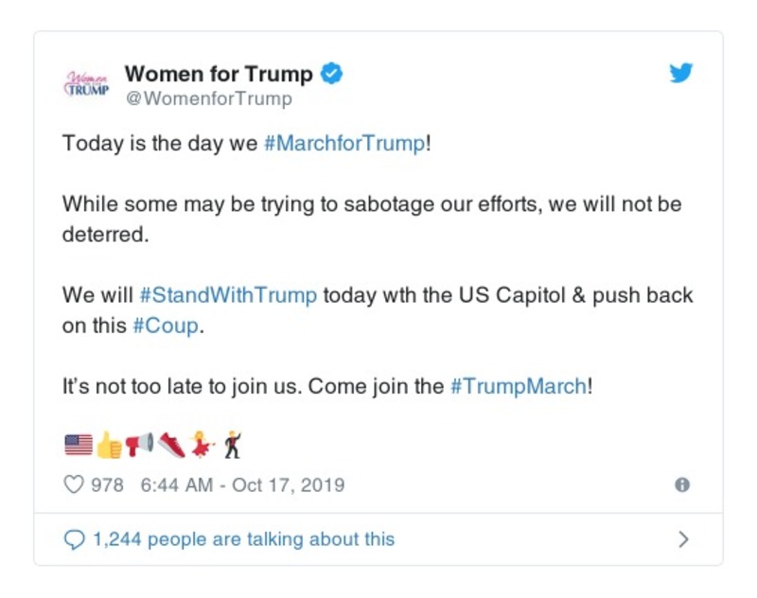
Task: Open the 6:44 AM - Oct 17, 2019 timestamp
Action: coord(242,485)
